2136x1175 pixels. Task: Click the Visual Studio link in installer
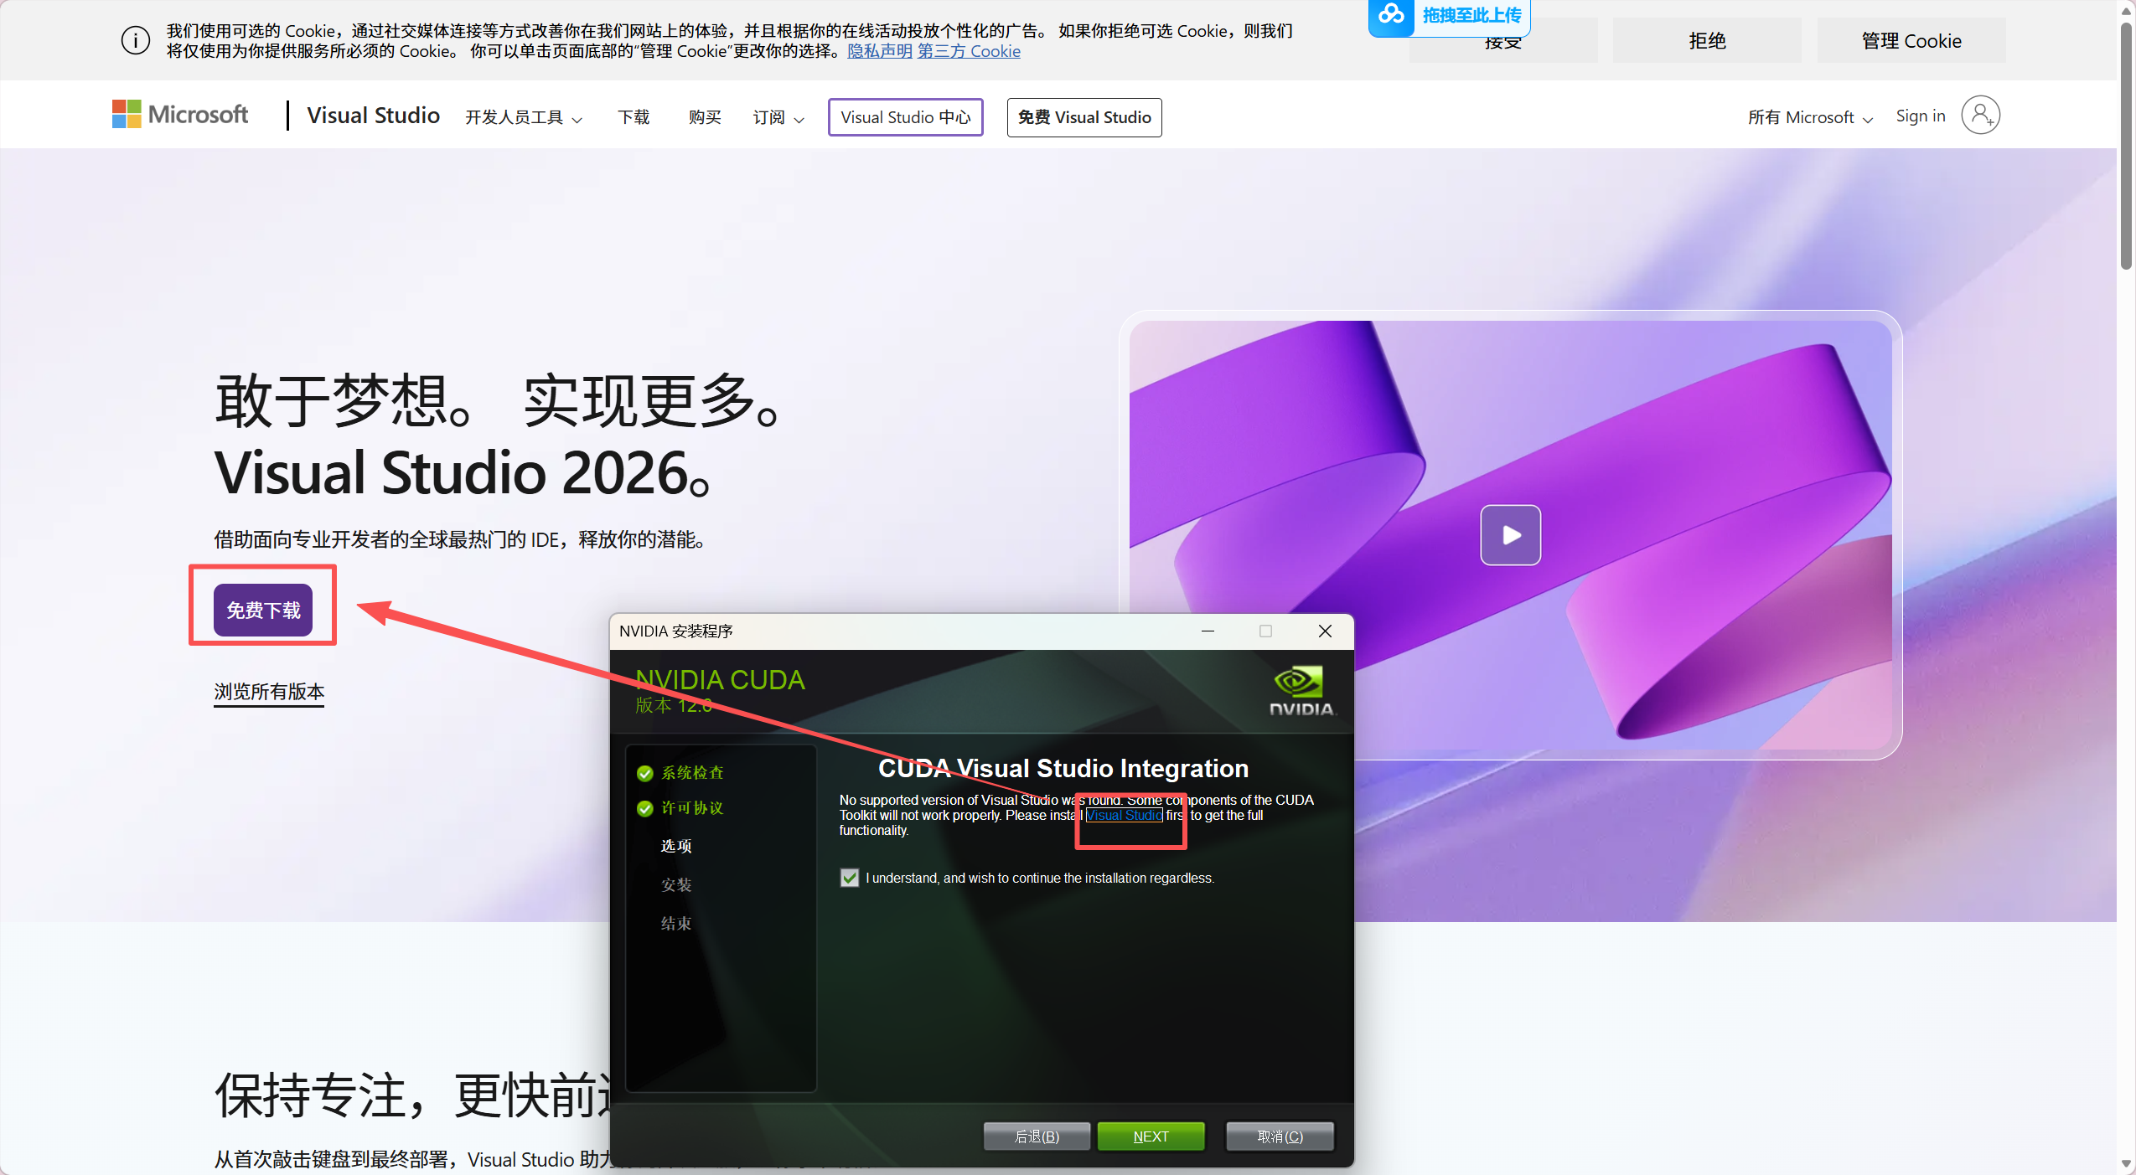[1123, 816]
